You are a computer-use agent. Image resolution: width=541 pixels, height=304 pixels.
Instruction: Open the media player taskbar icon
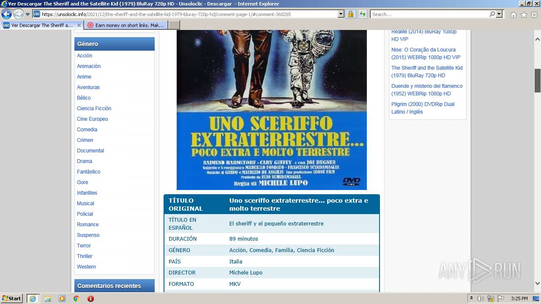pos(62,299)
